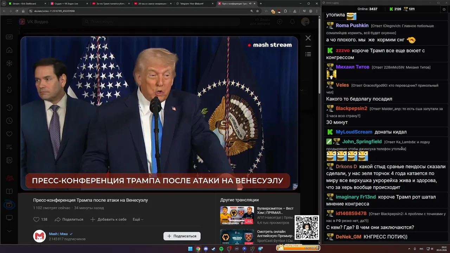Bookmark this page with star icon
Screen dimensions: 450x253
[257, 11]
